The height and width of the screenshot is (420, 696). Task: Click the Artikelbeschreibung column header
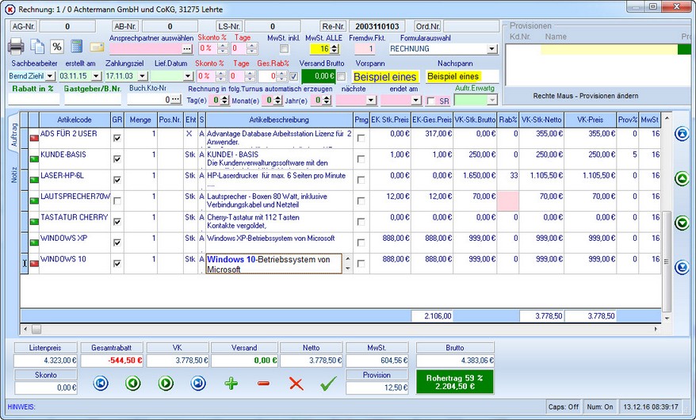279,120
